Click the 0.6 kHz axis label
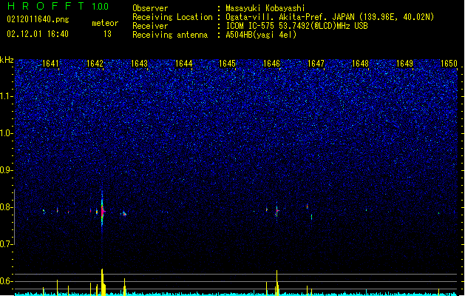The height and width of the screenshot is (296, 465). pyautogui.click(x=7, y=281)
